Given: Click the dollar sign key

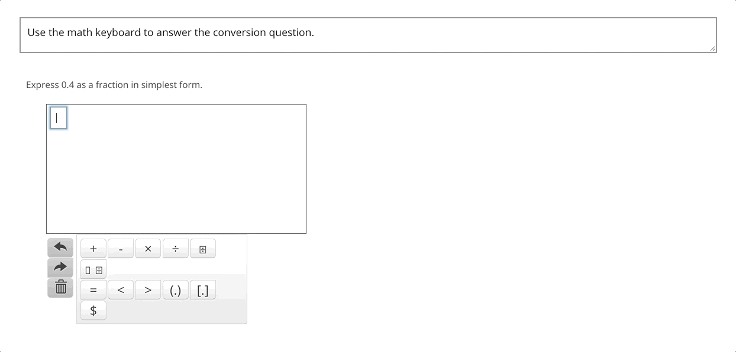Looking at the screenshot, I should point(93,309).
